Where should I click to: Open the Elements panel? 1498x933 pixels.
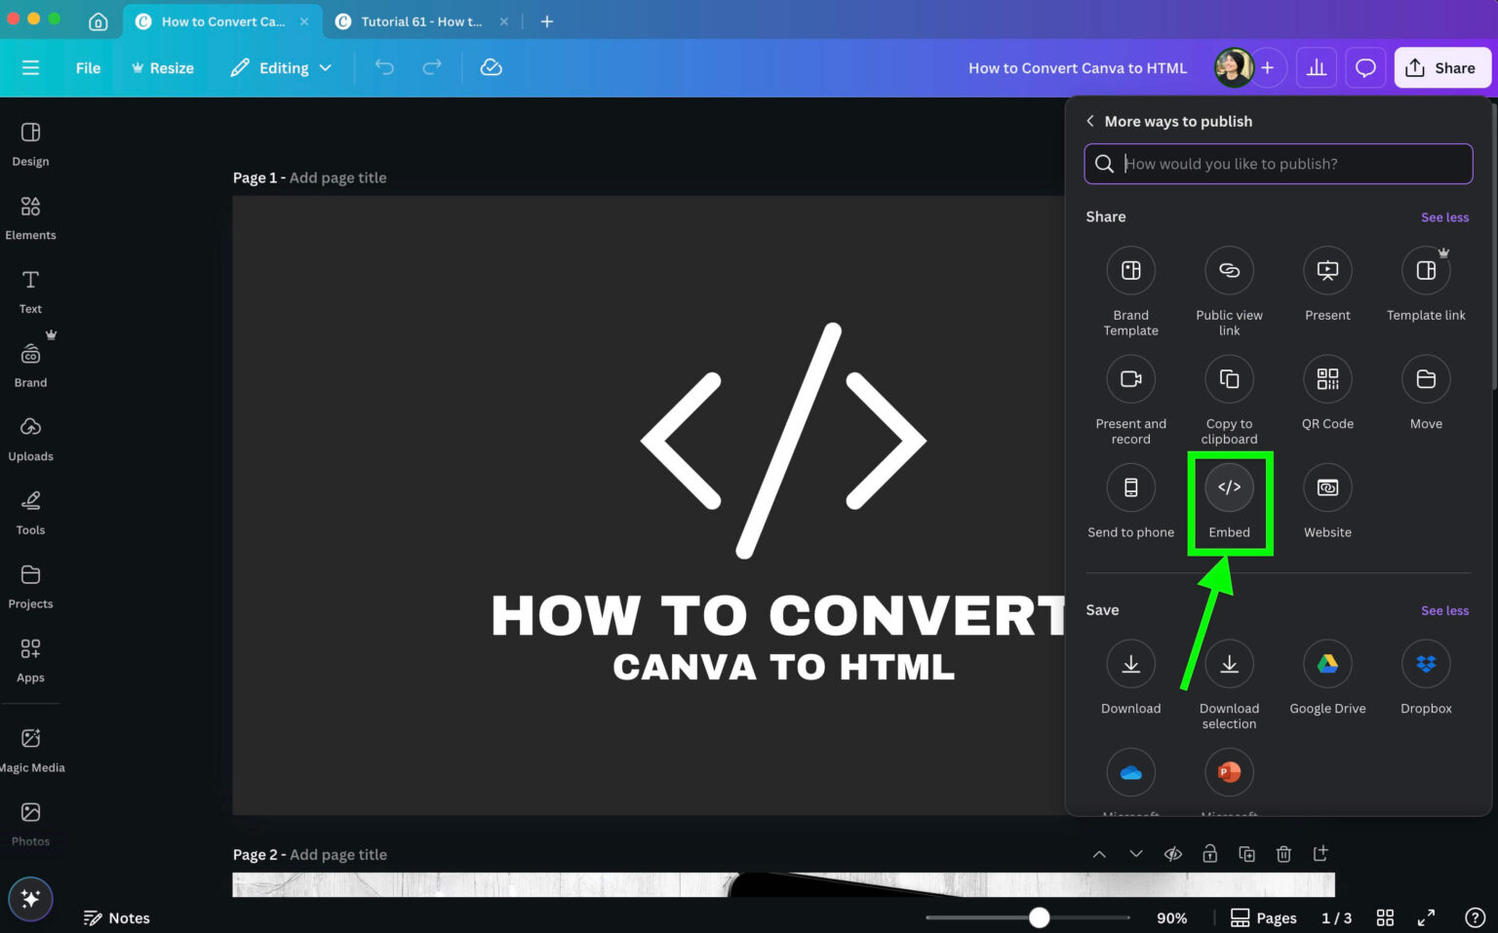pyautogui.click(x=30, y=217)
